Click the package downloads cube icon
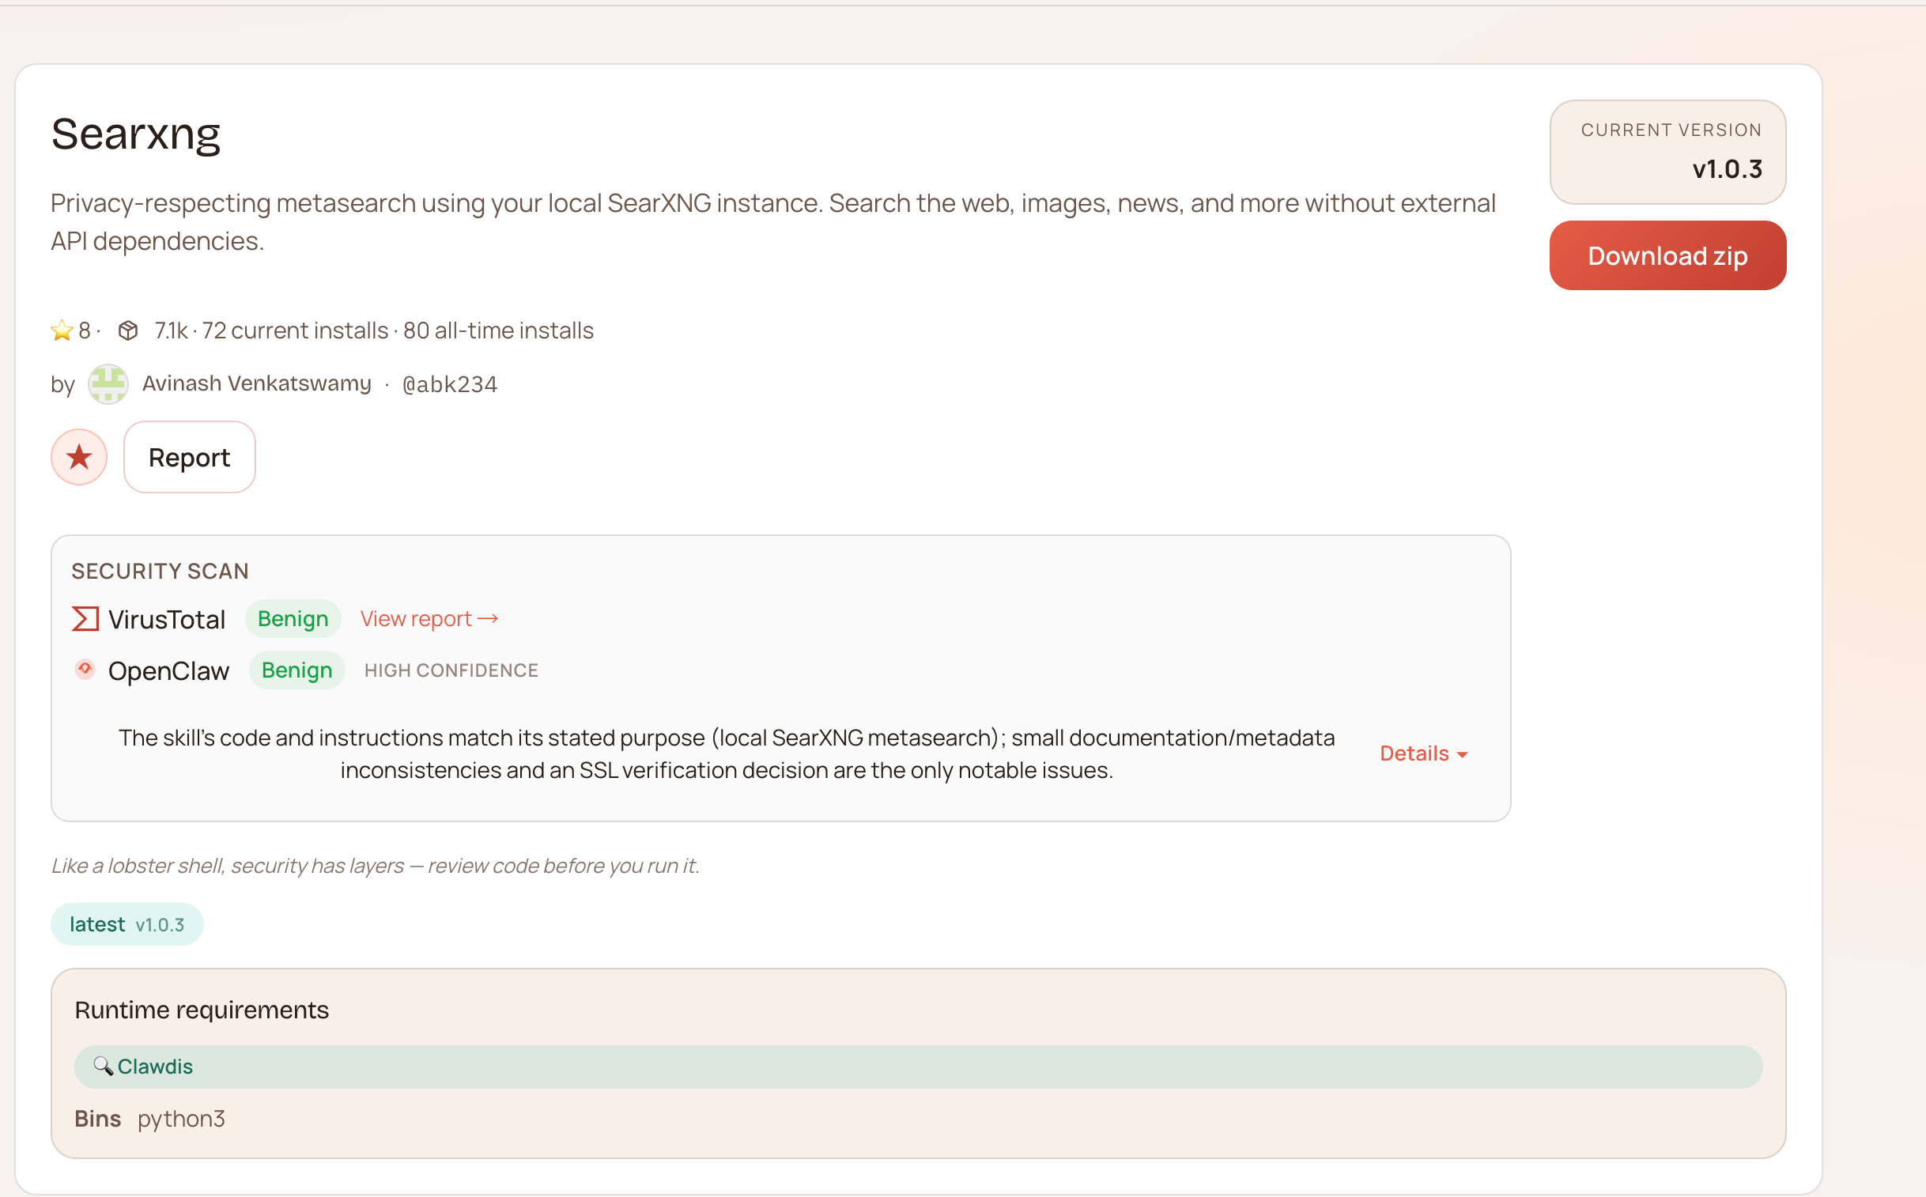The height and width of the screenshot is (1197, 1926). [128, 330]
